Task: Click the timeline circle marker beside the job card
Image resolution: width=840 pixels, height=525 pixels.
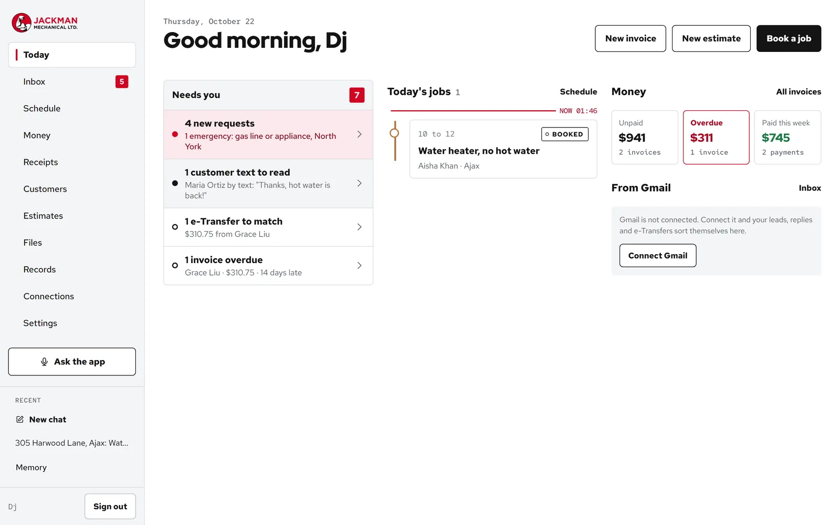Action: click(x=394, y=133)
